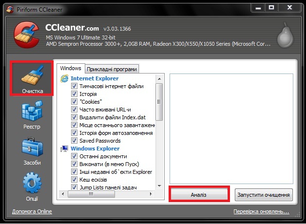Toggle Останні документи checkbox
Viewport: 306px width, 224px height.
(74, 156)
